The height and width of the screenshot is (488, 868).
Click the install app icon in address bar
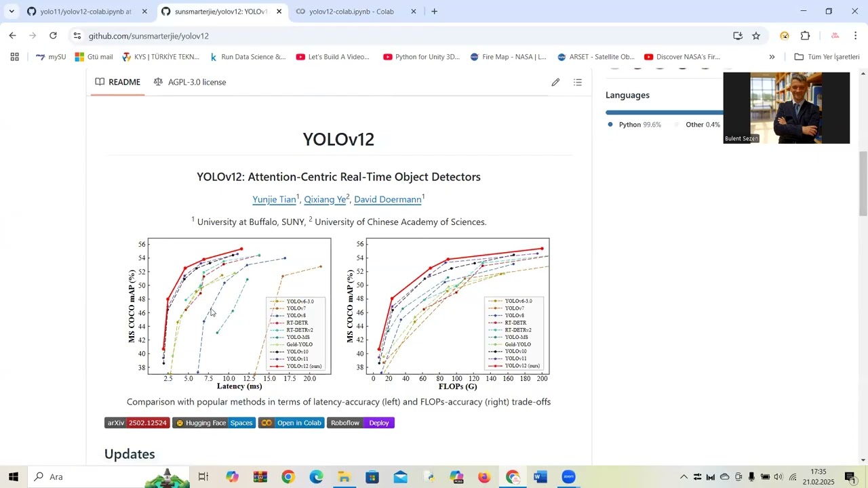[738, 36]
